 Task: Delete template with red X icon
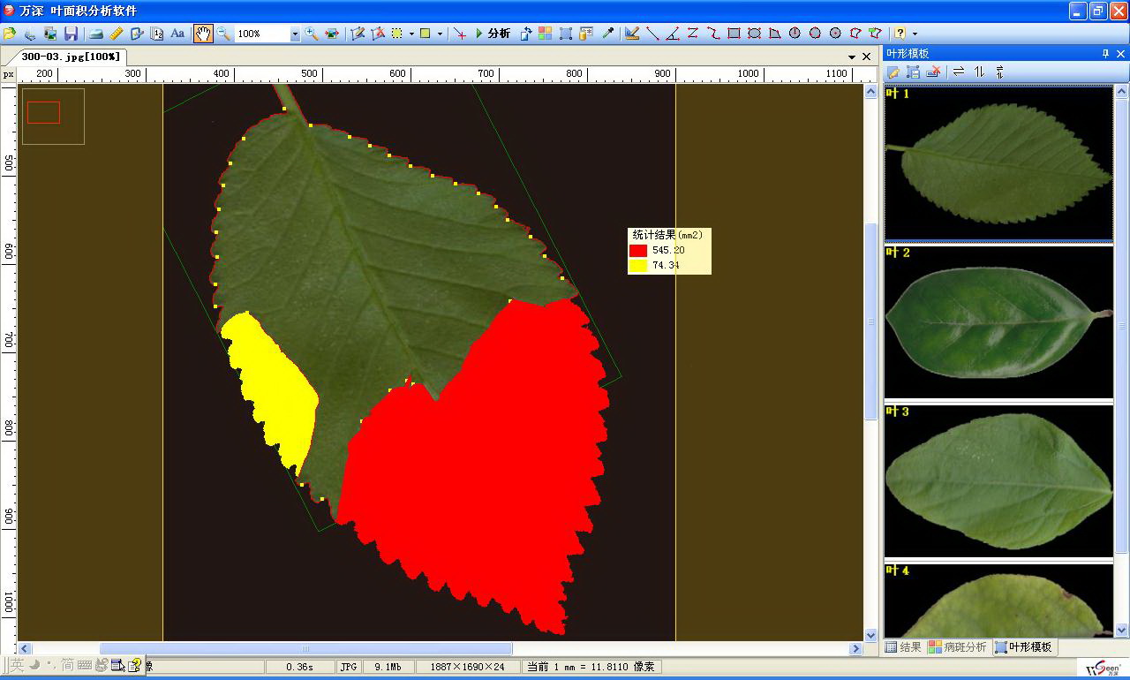933,72
